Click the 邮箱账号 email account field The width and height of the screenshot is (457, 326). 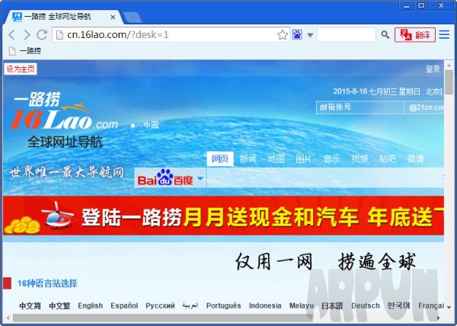coord(360,107)
